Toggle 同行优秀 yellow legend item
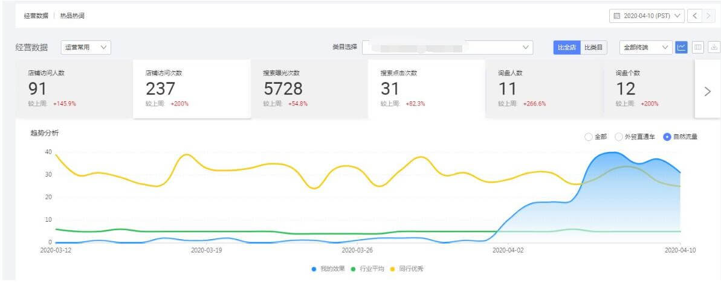Screen dimensions: 721x282 [407, 269]
